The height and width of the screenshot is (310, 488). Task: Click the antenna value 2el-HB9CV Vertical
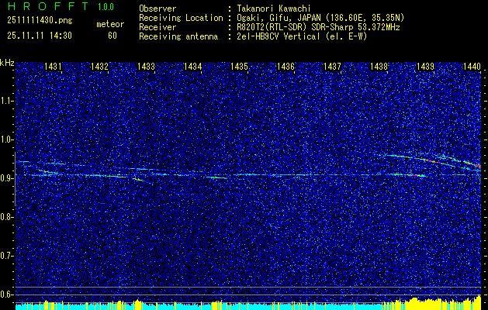click(x=302, y=36)
